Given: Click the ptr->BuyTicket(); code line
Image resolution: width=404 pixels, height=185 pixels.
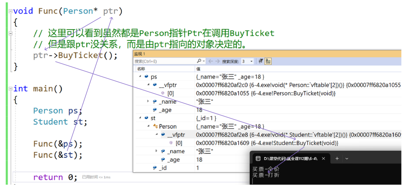Looking at the screenshot, I should tap(75, 56).
